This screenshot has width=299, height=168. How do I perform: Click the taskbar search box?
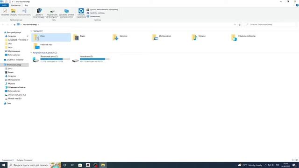34,165
